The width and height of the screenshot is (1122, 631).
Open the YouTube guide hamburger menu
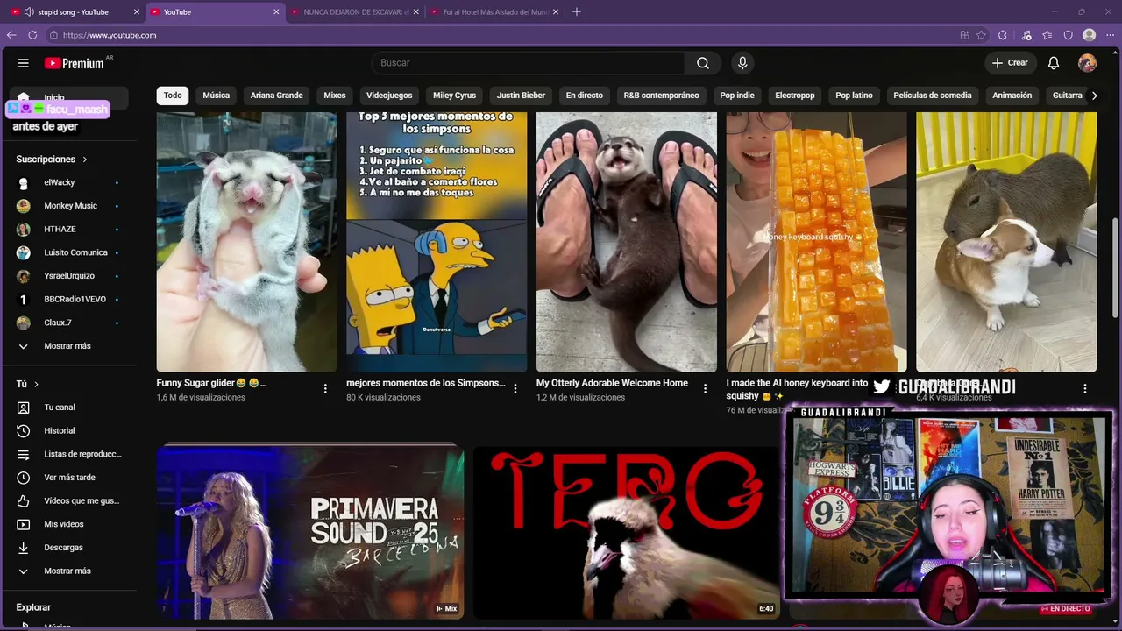tap(24, 63)
